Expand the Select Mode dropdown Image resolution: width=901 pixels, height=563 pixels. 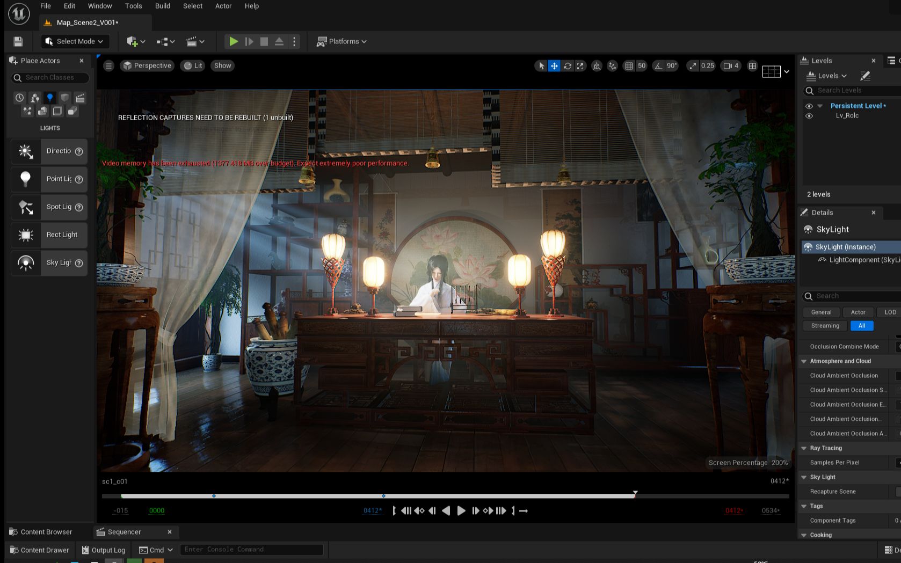point(74,41)
